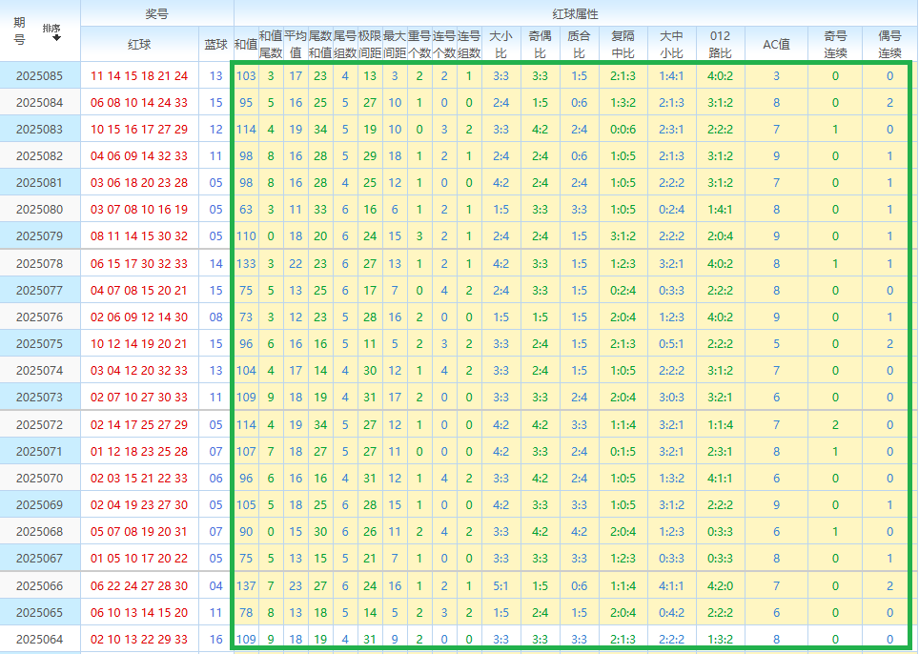Click the 蓝球 column header
The image size is (919, 654).
tap(216, 44)
